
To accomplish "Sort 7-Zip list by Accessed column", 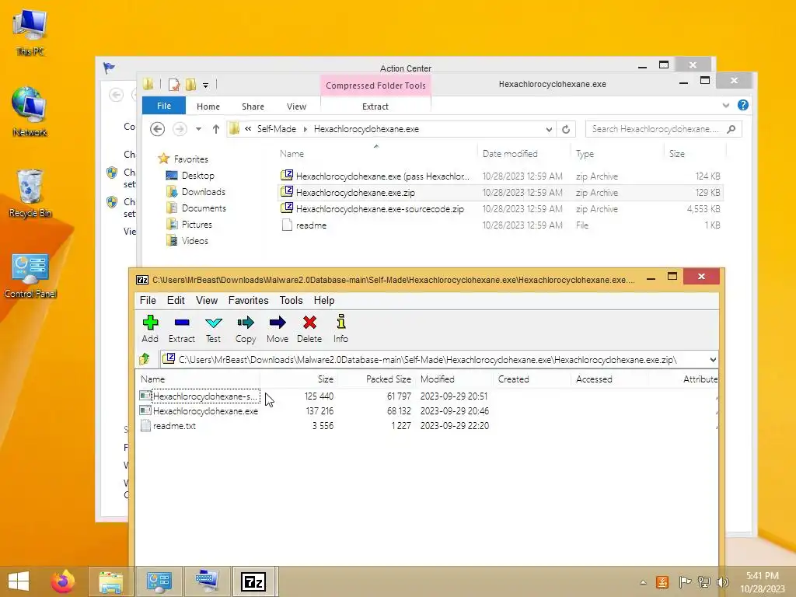I will coord(594,379).
